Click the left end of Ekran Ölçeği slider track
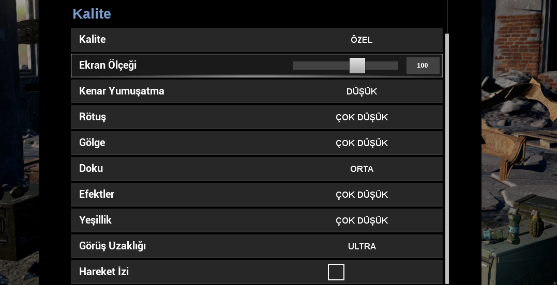557x285 pixels. click(x=295, y=66)
